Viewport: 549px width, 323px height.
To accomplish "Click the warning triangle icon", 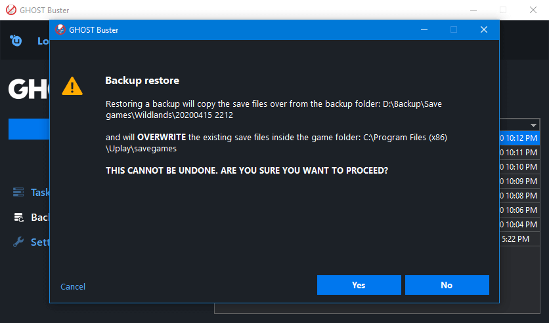I will tap(72, 86).
